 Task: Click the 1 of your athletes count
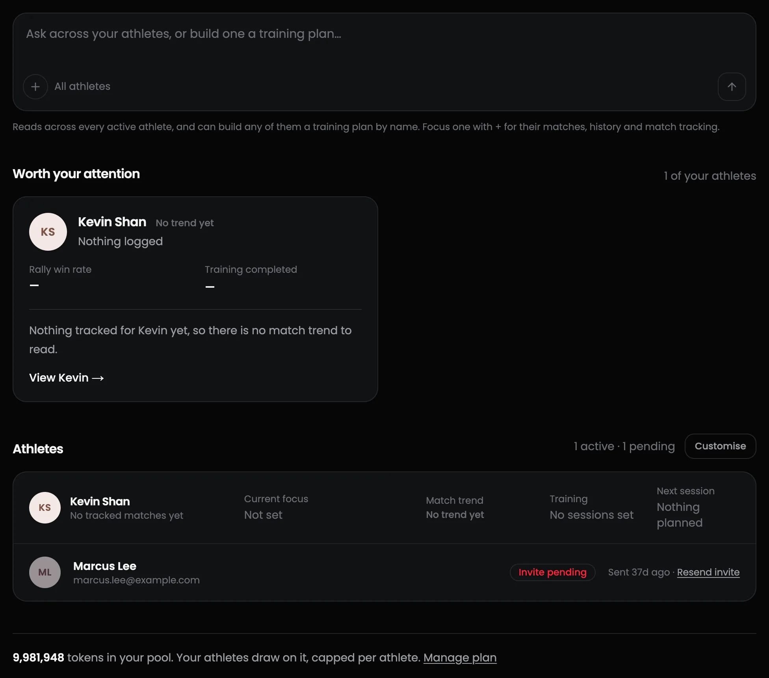point(710,176)
